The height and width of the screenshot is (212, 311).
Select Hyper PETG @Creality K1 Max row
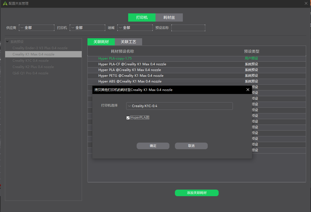point(197,76)
